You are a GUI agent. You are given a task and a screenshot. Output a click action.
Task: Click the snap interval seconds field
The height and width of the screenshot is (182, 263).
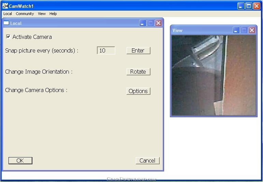106,50
